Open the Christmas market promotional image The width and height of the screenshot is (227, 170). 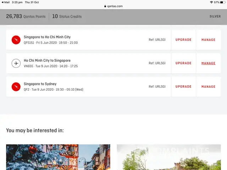coord(58,157)
